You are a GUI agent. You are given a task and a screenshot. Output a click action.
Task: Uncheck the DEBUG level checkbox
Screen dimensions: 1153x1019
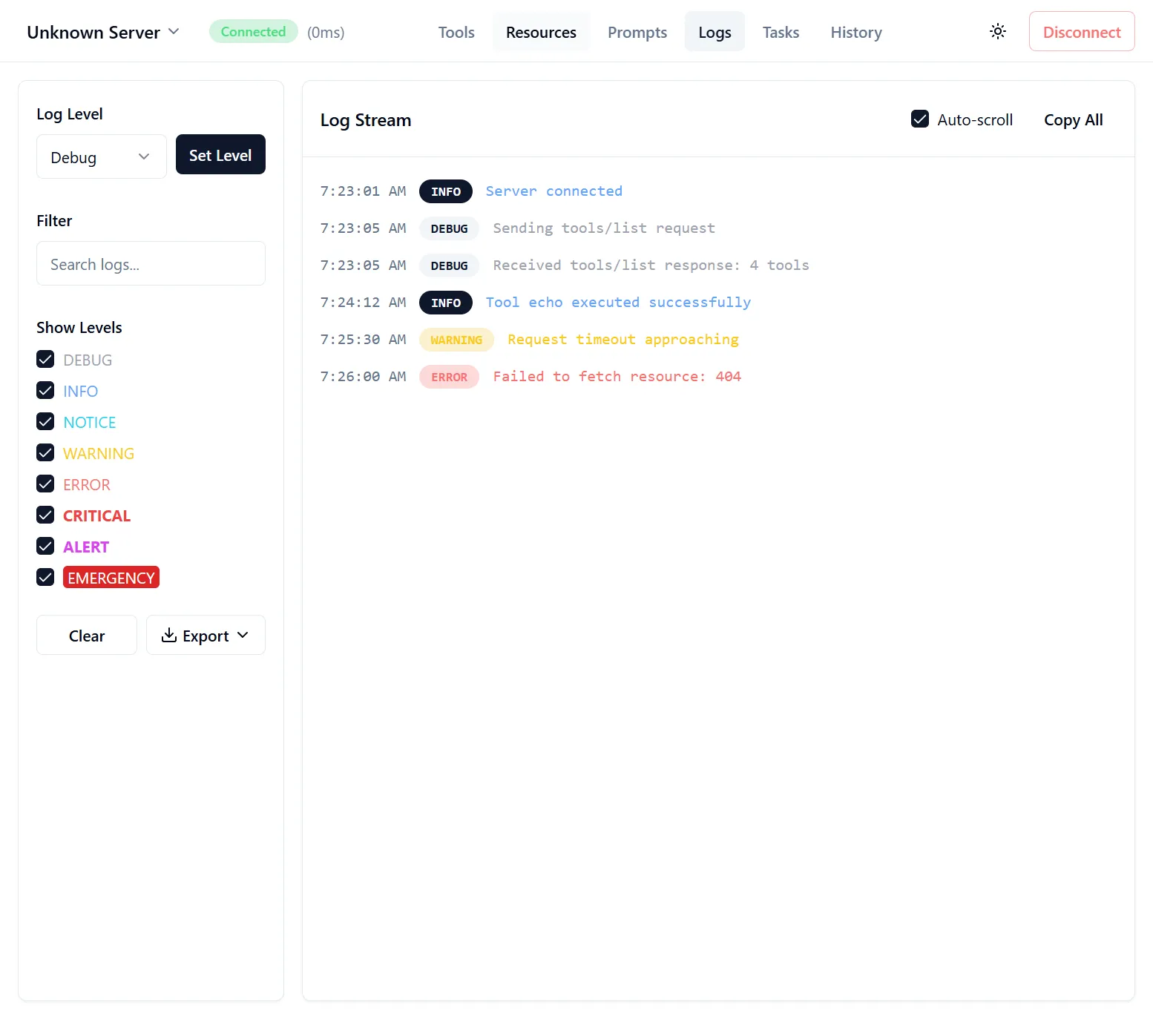(x=45, y=360)
